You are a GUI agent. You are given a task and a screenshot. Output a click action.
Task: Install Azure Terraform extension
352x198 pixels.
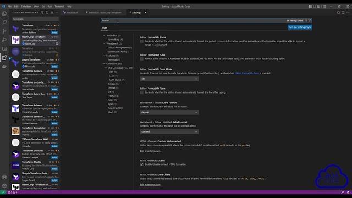pyautogui.click(x=54, y=67)
